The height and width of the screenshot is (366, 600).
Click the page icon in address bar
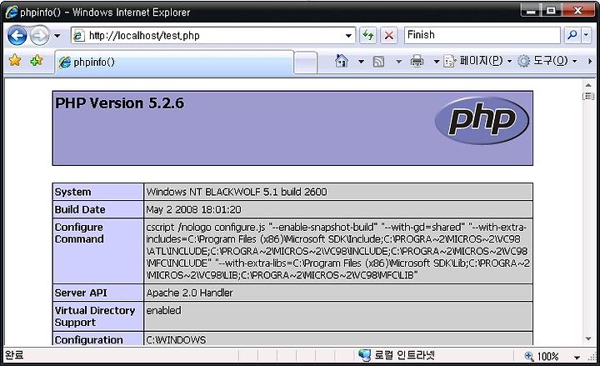point(78,36)
